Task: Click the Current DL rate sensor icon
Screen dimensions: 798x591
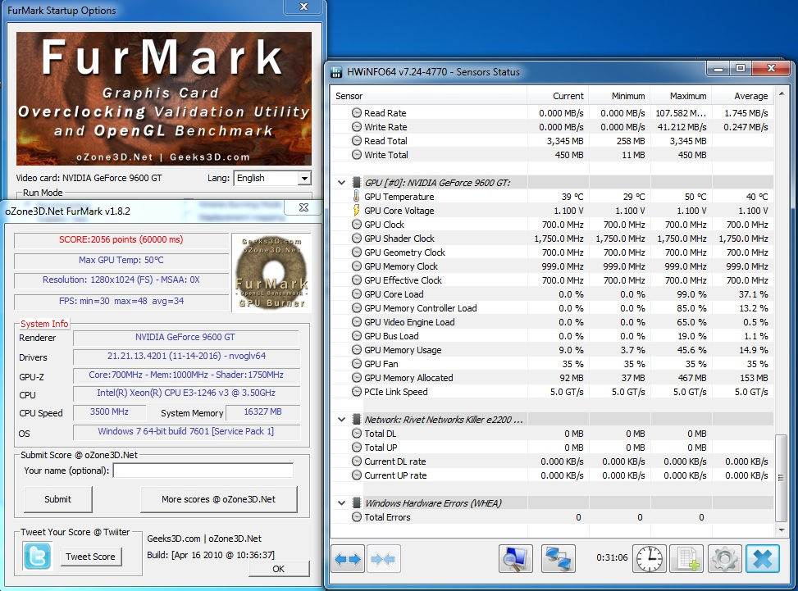Action: click(x=357, y=461)
